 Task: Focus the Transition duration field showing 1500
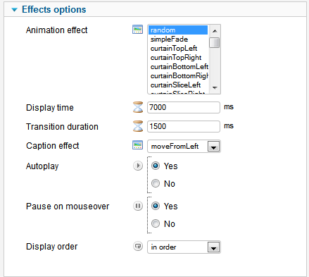tap(184, 126)
